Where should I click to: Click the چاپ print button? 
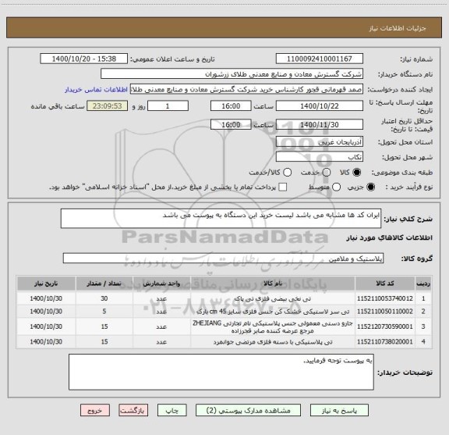[171, 410]
